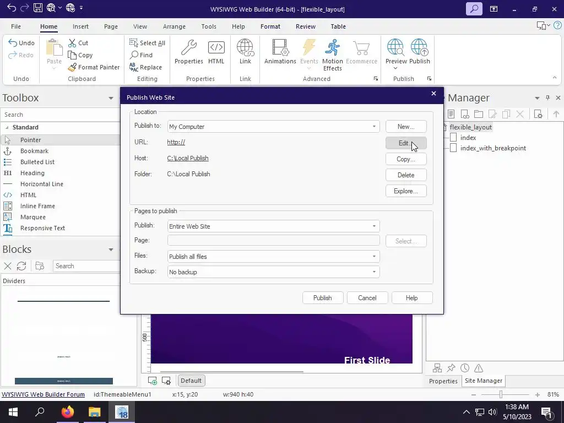Switch to the Properties panel tab
The image size is (564, 423).
click(x=443, y=381)
